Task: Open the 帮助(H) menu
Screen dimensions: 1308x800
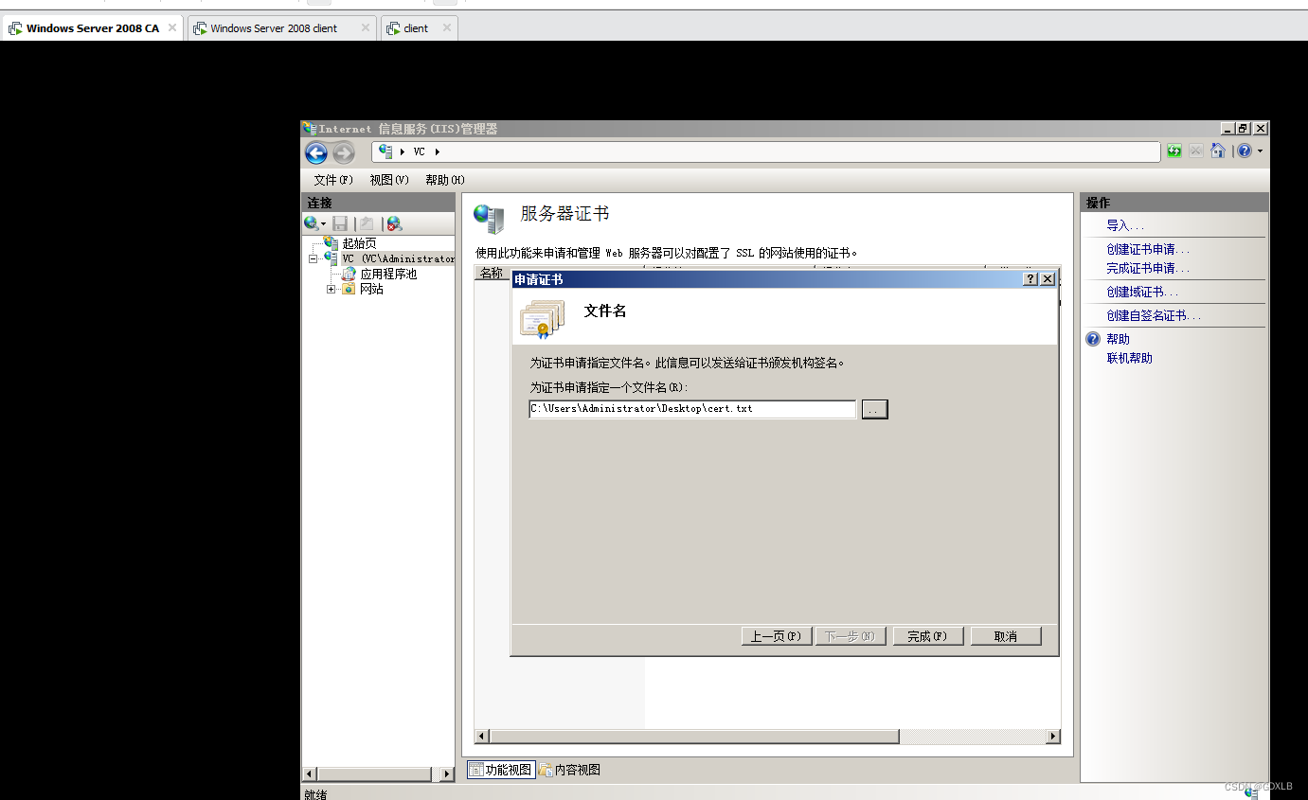Action: 445,180
